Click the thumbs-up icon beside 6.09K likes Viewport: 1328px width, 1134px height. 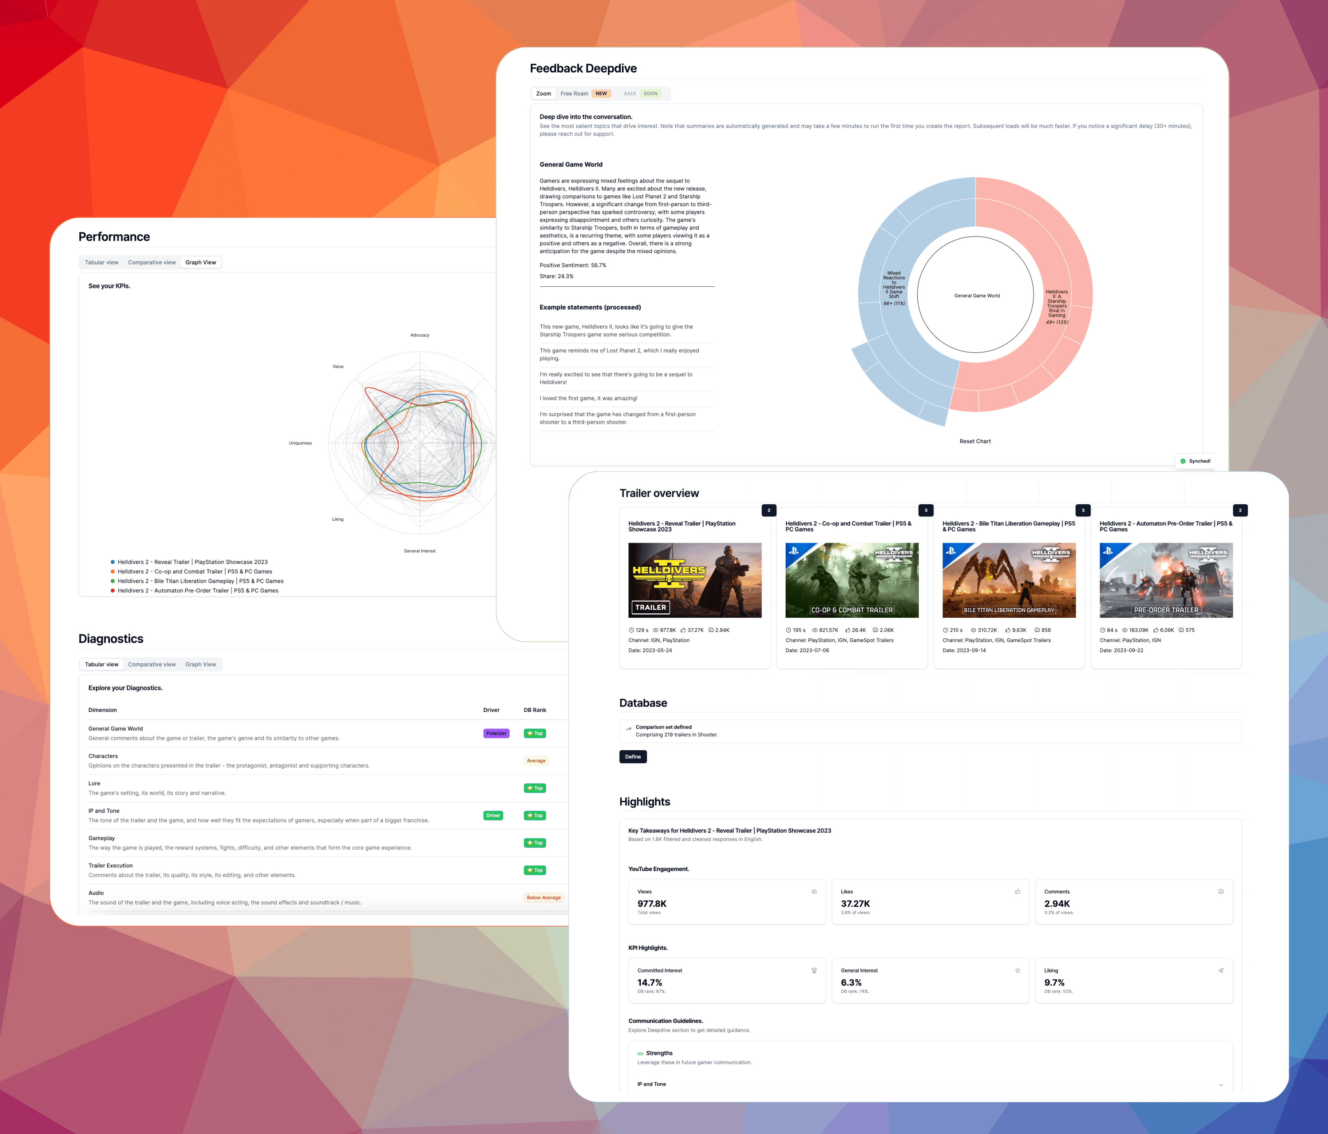coord(1155,630)
